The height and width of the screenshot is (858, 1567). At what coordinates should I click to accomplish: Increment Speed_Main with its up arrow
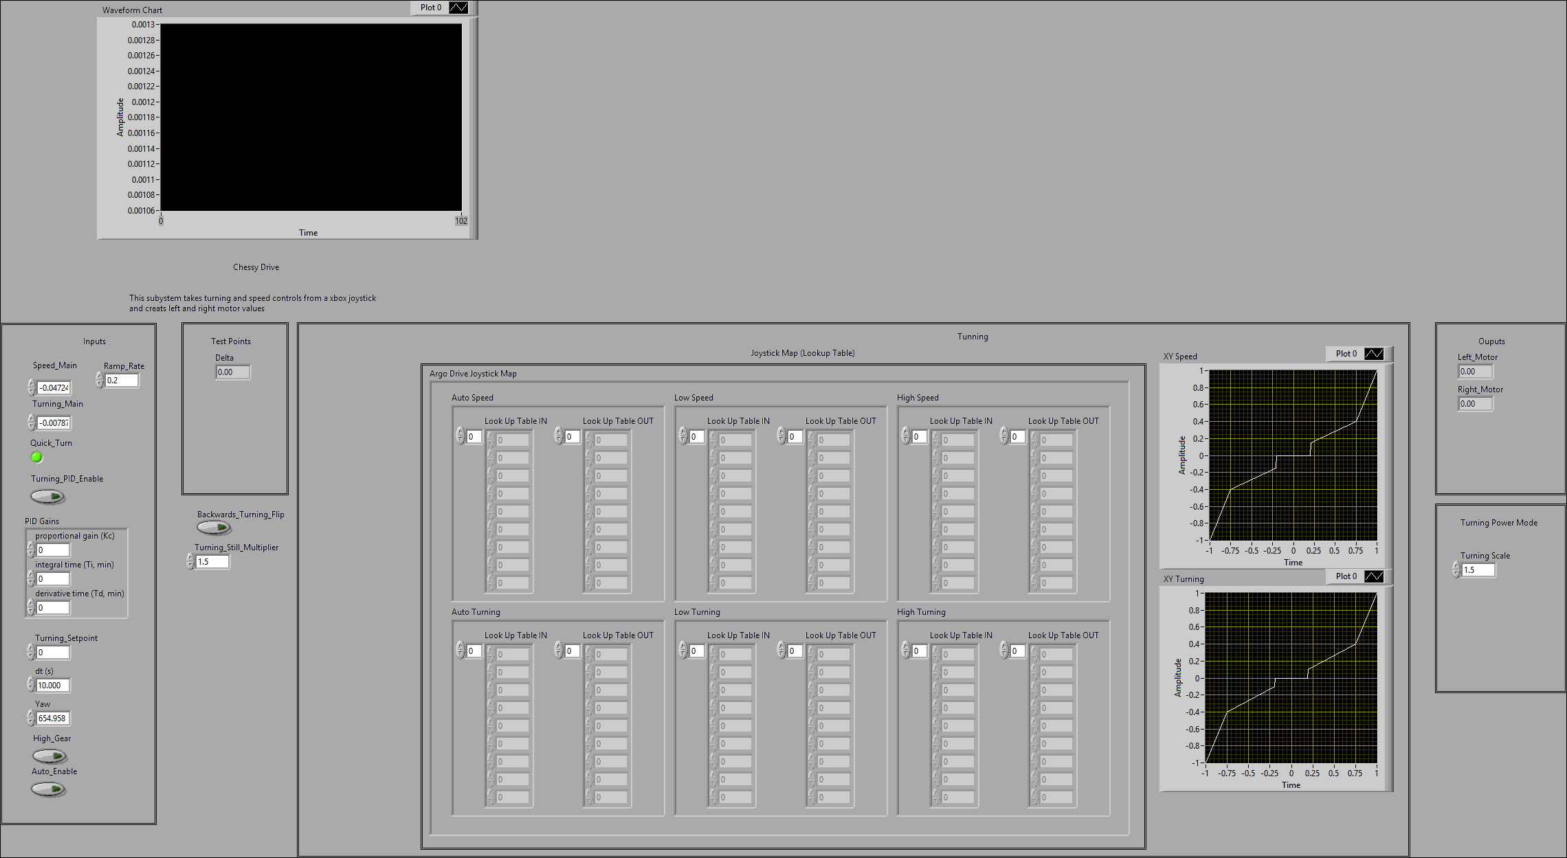(31, 384)
